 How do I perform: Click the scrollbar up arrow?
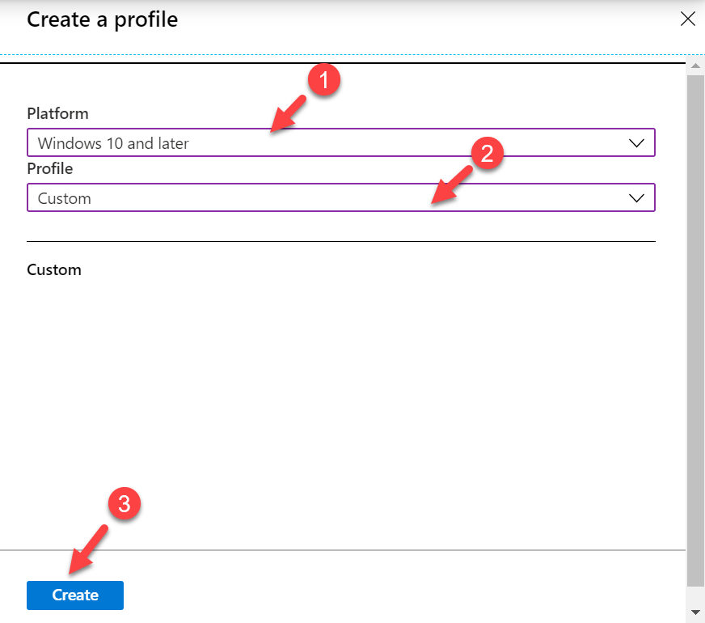(x=695, y=66)
